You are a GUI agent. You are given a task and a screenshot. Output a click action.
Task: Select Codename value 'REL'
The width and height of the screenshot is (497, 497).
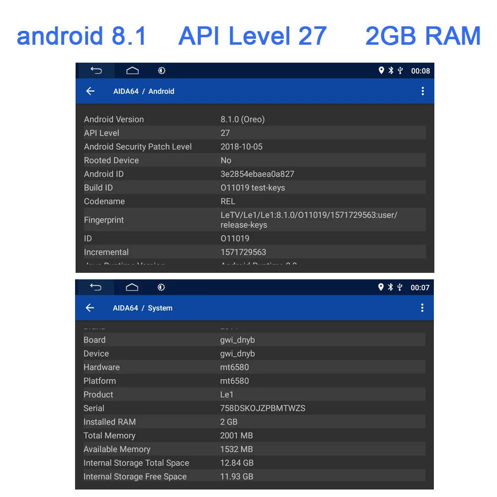(x=228, y=201)
